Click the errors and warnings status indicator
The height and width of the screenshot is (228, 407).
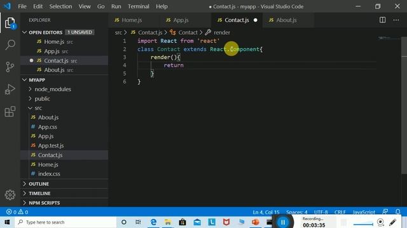pyautogui.click(x=17, y=212)
